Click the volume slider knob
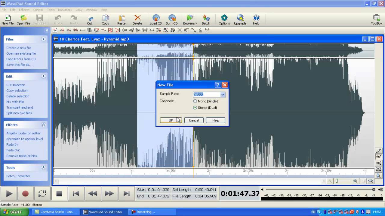Screen dimensions: 385x216 [374, 190]
